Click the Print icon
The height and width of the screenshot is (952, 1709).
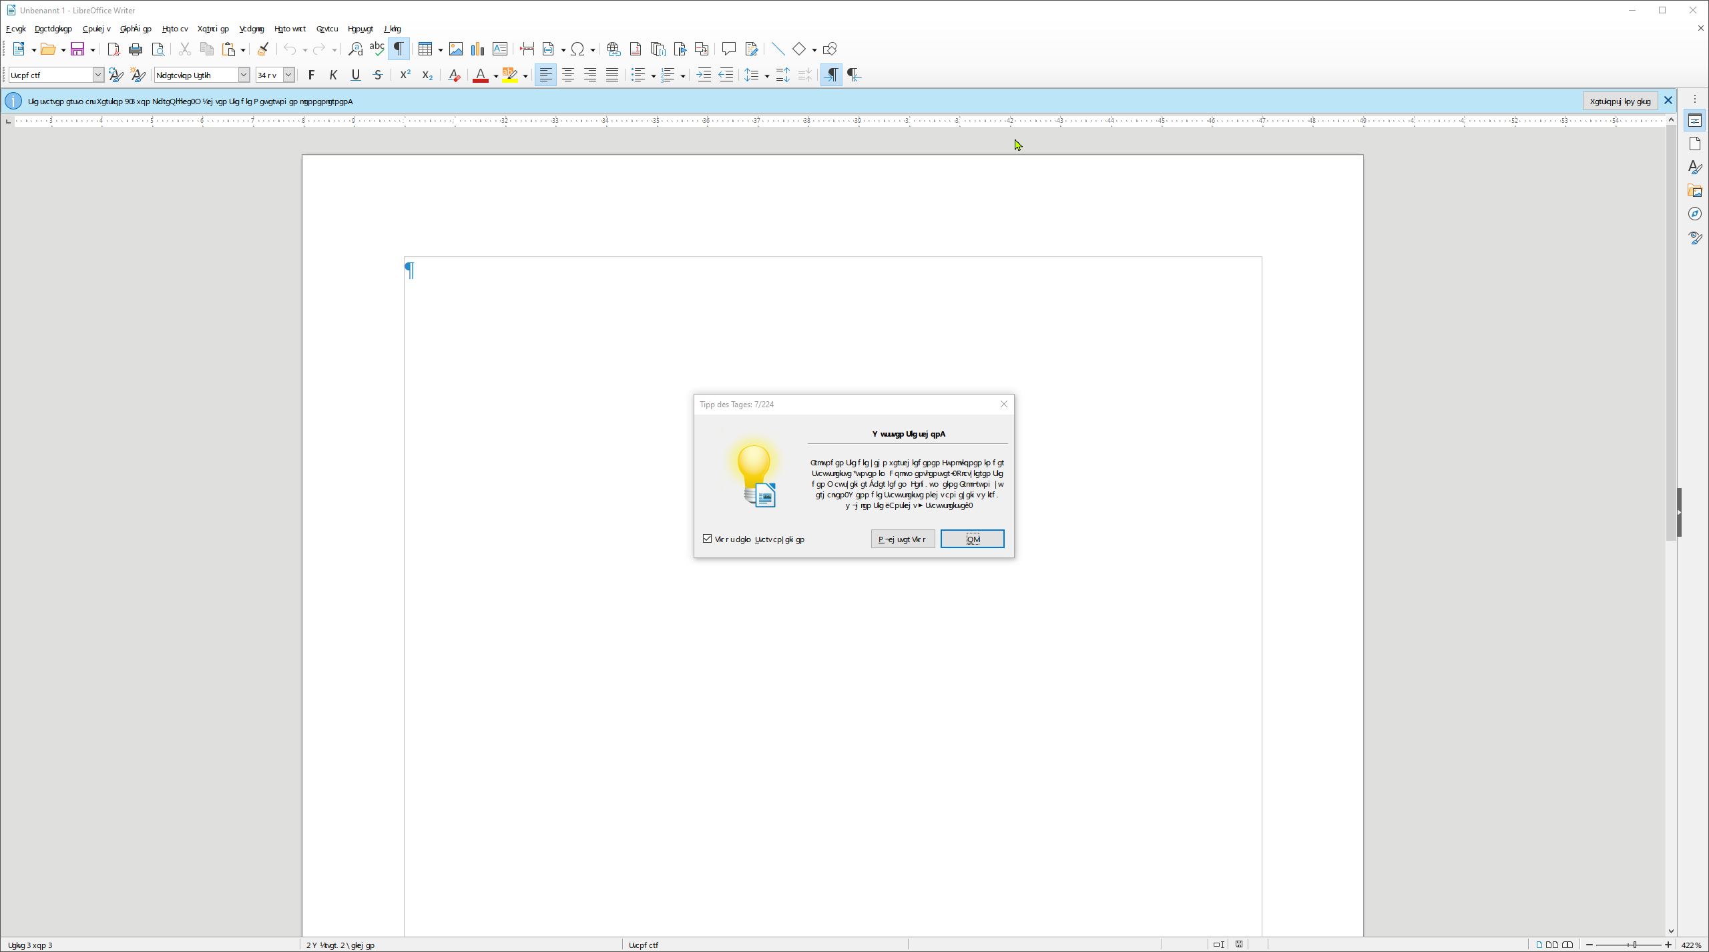click(136, 49)
